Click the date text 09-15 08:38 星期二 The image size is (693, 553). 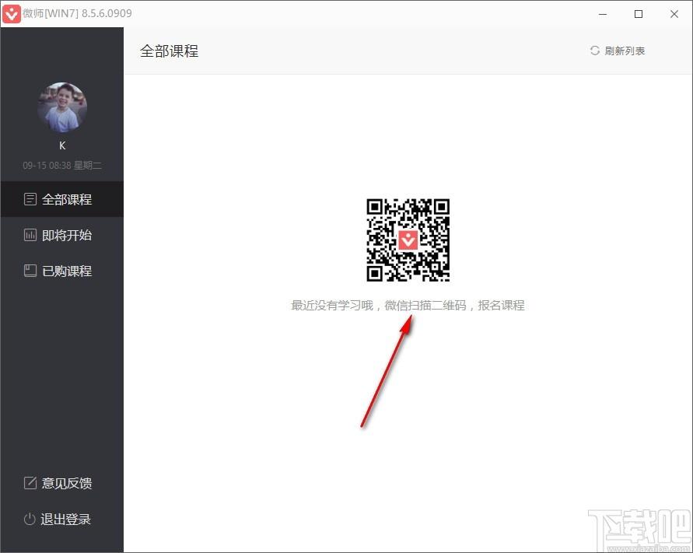tap(62, 166)
